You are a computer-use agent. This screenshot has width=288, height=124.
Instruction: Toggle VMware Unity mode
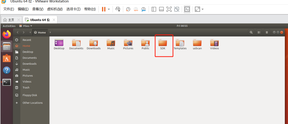tap(177, 9)
